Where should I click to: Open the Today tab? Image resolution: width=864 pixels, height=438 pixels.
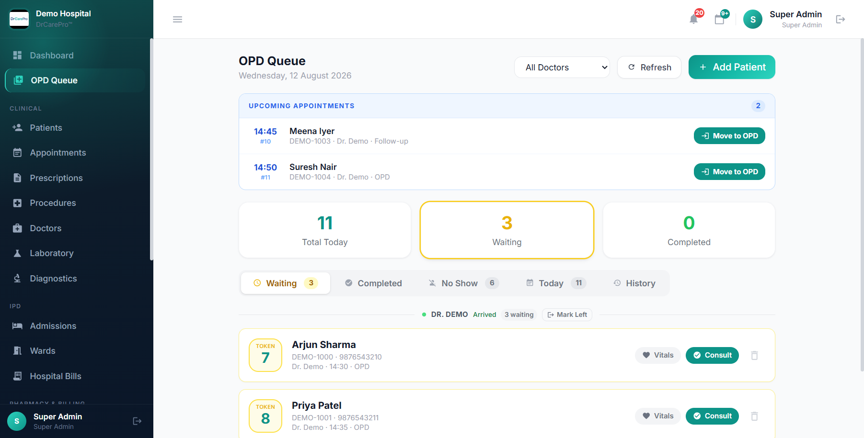point(556,283)
